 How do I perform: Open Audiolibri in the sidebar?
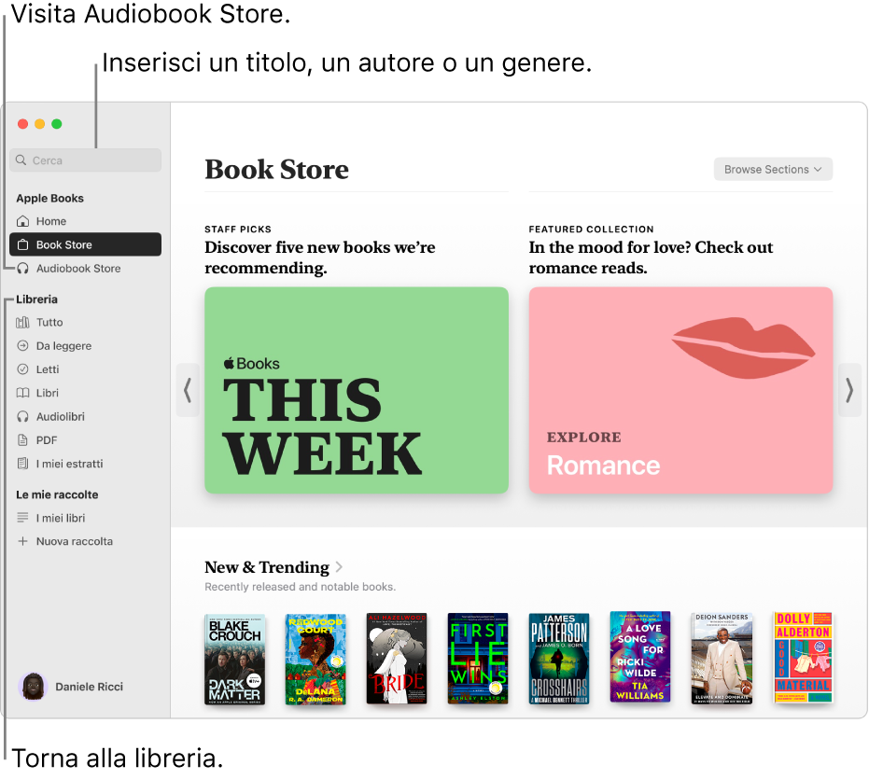coord(60,417)
